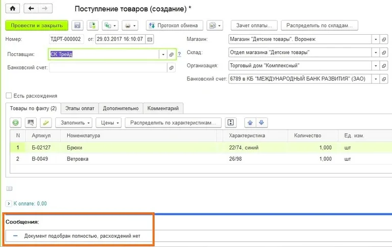This screenshot has width=392, height=247.
Task: Click the Организация field Торговый дом Комплексный
Action: 300,66
